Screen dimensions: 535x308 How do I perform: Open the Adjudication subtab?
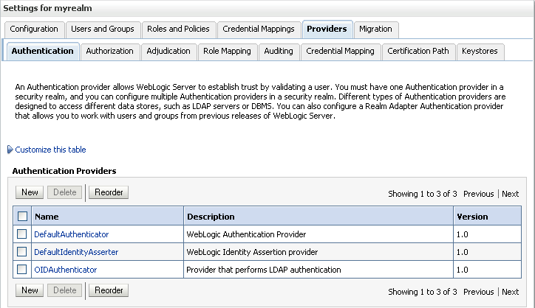(x=168, y=52)
